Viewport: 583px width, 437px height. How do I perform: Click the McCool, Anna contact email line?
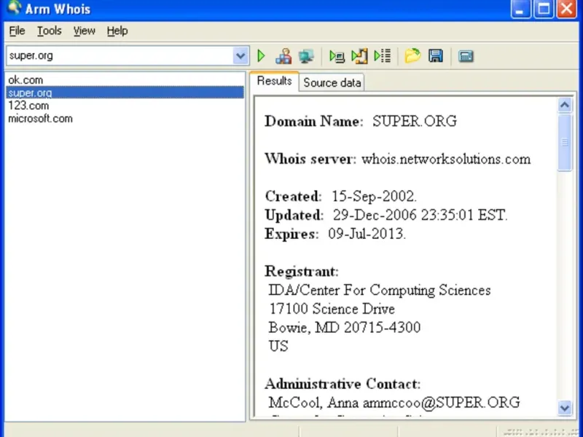[394, 403]
